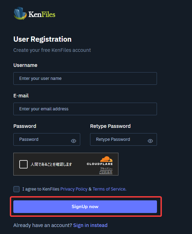Click the Japanese human verification label
Viewport: 192px width, 234px height.
[x=51, y=164]
